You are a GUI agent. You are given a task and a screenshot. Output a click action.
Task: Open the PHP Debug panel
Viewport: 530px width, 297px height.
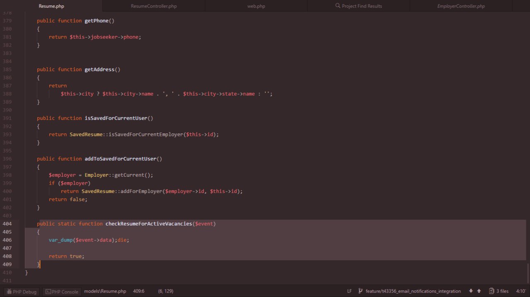[x=22, y=292]
